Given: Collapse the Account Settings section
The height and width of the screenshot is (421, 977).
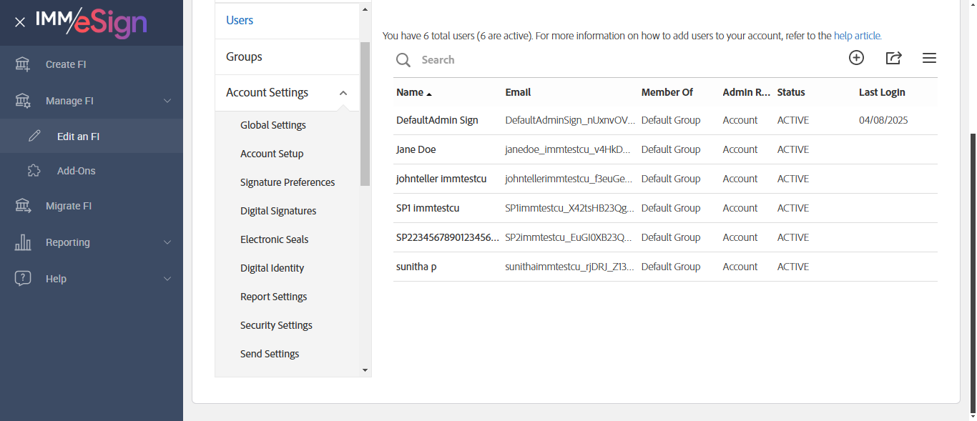Looking at the screenshot, I should pyautogui.click(x=343, y=93).
